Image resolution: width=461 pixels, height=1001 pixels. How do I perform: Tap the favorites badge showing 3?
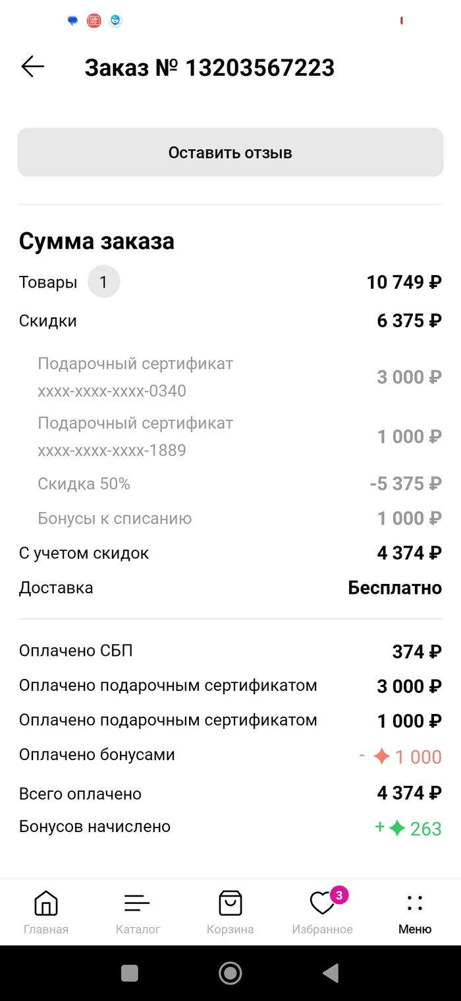339,895
